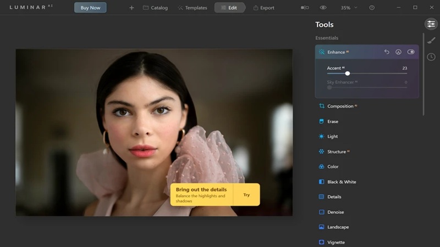
Task: Expand the Black & White tool
Action: 341,182
